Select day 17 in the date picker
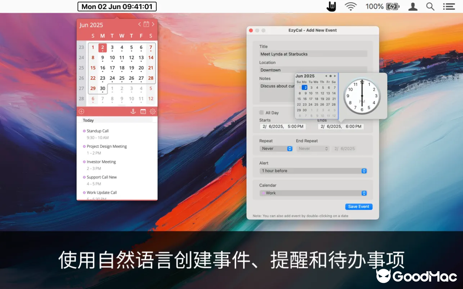The image size is (463, 289). [310, 99]
